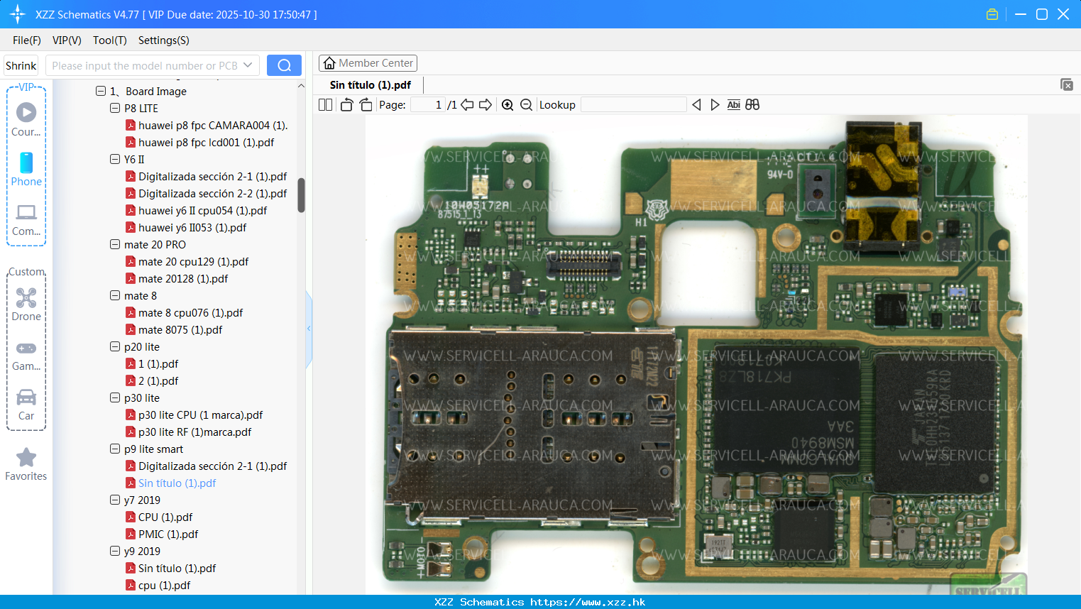The image size is (1081, 609).
Task: Collapse the y9 2019 folder
Action: pyautogui.click(x=115, y=551)
